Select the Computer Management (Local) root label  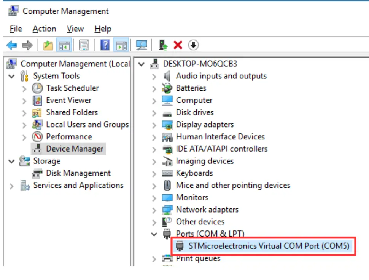[75, 64]
